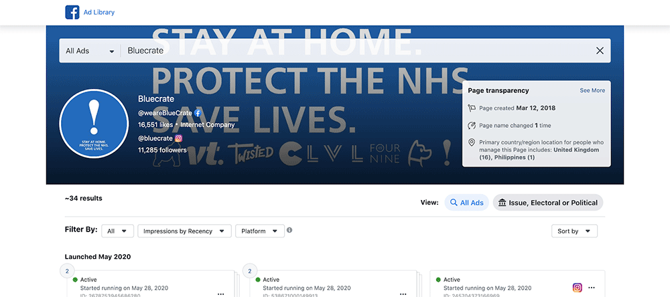The image size is (670, 297).
Task: Click See More in Page transparency
Action: (x=592, y=90)
